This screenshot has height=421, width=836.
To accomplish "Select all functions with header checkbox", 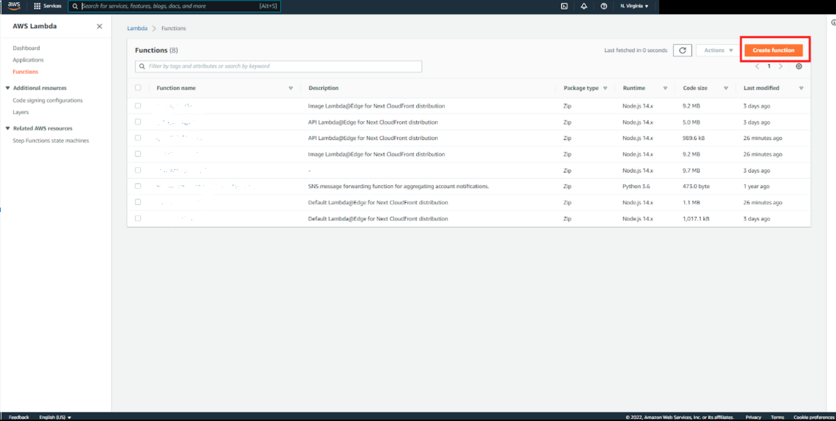I will point(138,88).
